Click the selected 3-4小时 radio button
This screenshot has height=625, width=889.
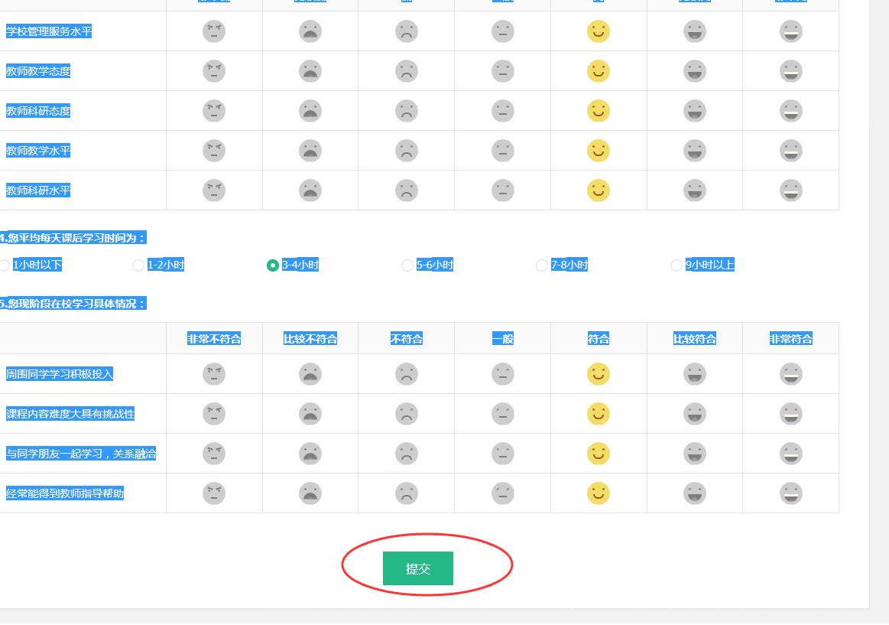click(273, 265)
